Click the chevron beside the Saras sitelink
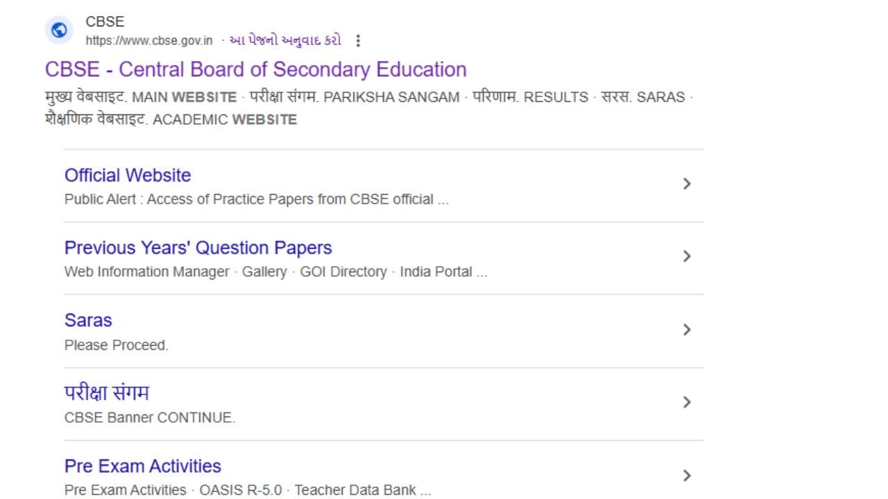This screenshot has height=499, width=888. click(x=687, y=330)
